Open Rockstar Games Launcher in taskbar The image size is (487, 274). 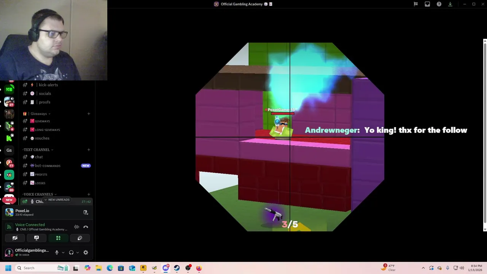tap(143, 268)
